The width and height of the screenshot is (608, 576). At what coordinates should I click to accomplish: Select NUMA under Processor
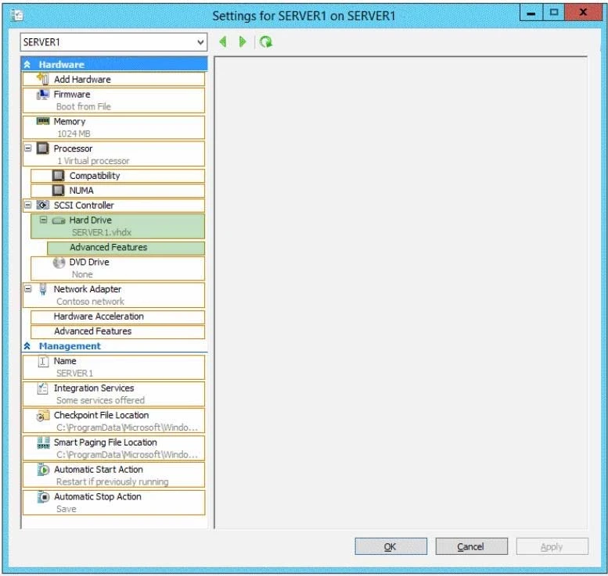81,190
